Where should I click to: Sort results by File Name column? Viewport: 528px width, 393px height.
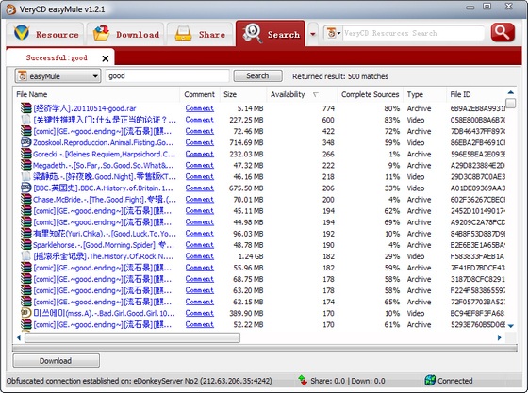[x=96, y=94]
